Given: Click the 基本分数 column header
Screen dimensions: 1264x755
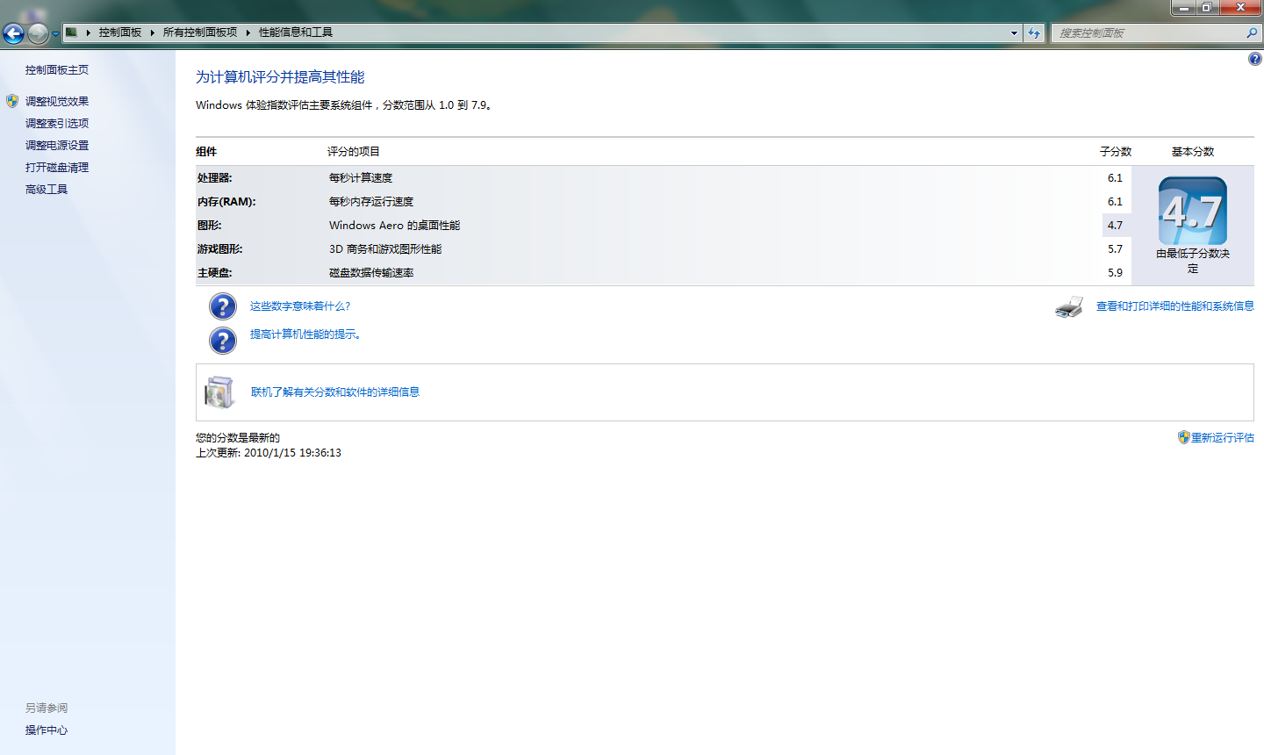Looking at the screenshot, I should 1193,152.
